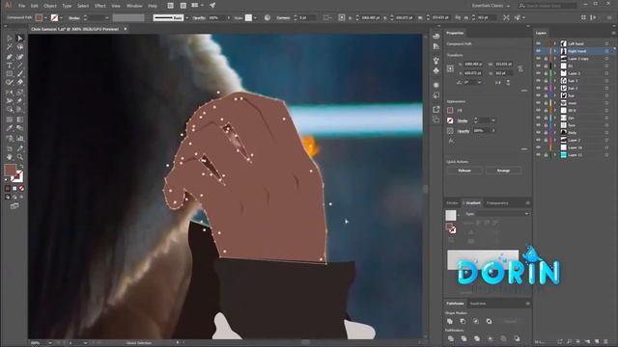Open the Object menu
This screenshot has height=347, width=618.
tap(50, 6)
